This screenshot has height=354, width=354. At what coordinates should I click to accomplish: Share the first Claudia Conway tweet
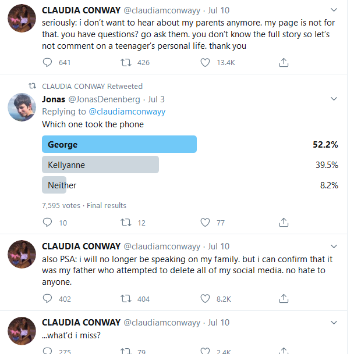(x=284, y=62)
